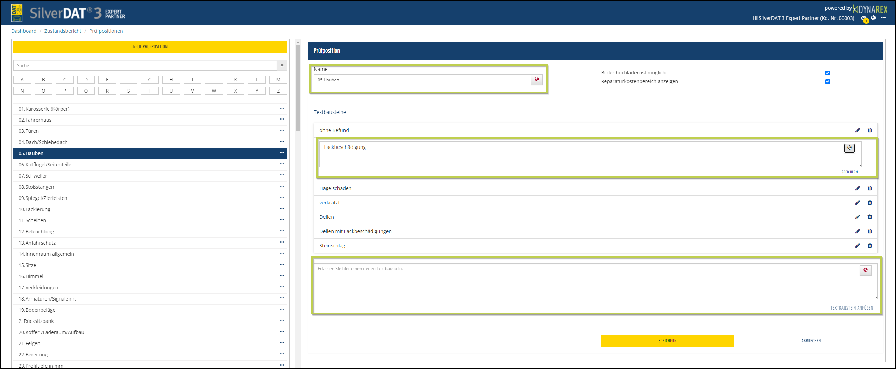Click the pencil icon for Dellen mit Lackbeschädigungen
Screen dimensions: 896x369
(x=858, y=231)
